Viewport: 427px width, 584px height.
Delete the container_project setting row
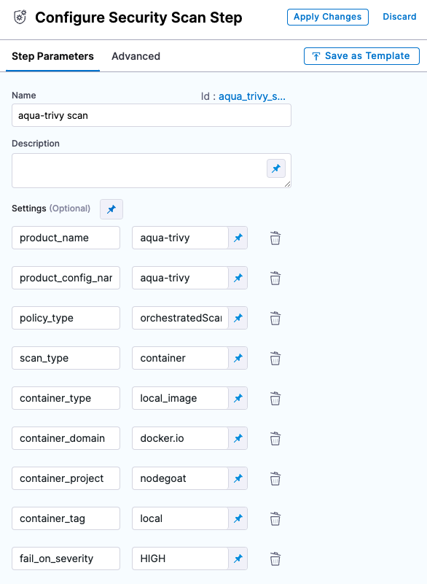pyautogui.click(x=275, y=478)
